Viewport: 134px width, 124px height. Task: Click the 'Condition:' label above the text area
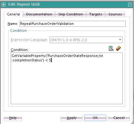[20, 50]
